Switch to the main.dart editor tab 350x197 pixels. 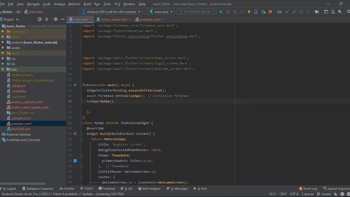pos(80,20)
